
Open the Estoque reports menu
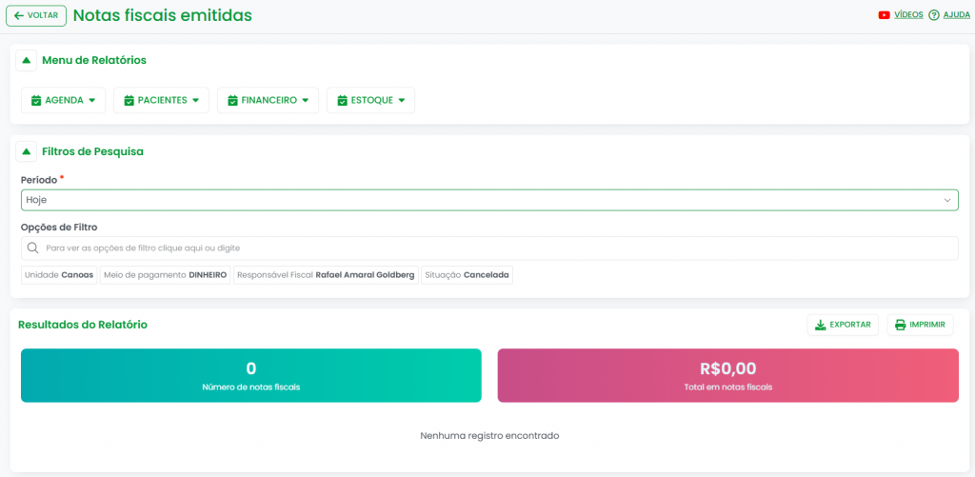370,100
